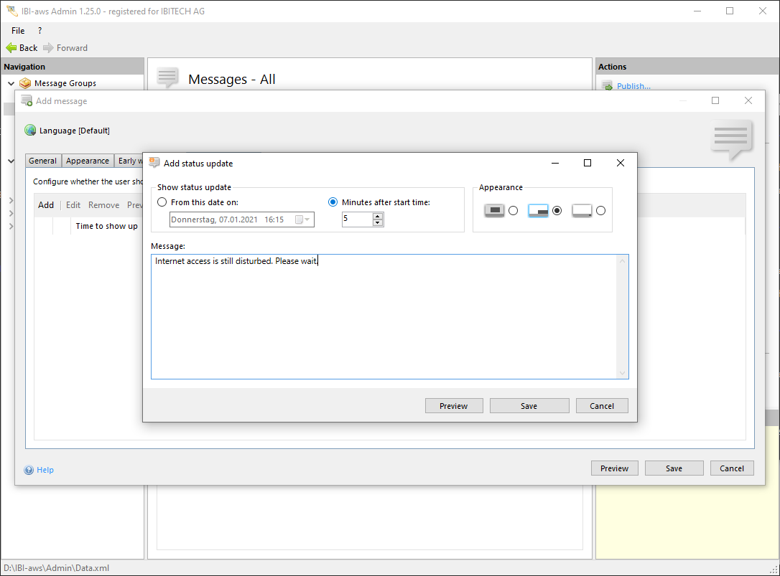Image resolution: width=780 pixels, height=576 pixels.
Task: Click the Language globe icon
Action: 30,131
